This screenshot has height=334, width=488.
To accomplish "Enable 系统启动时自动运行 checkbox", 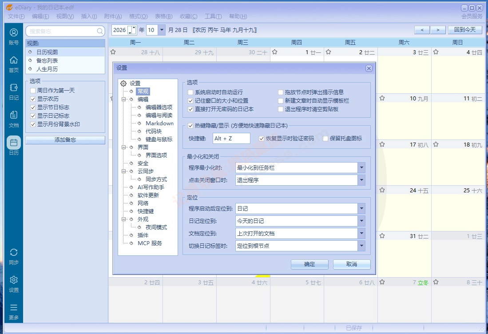I will (190, 92).
